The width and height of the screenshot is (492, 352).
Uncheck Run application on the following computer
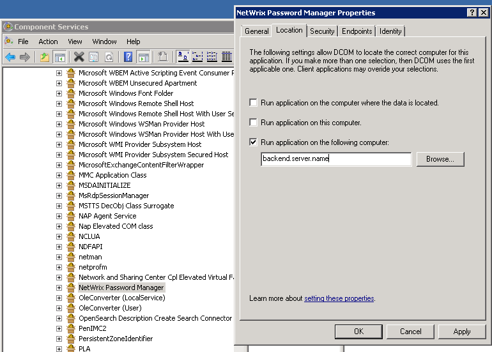coord(254,142)
